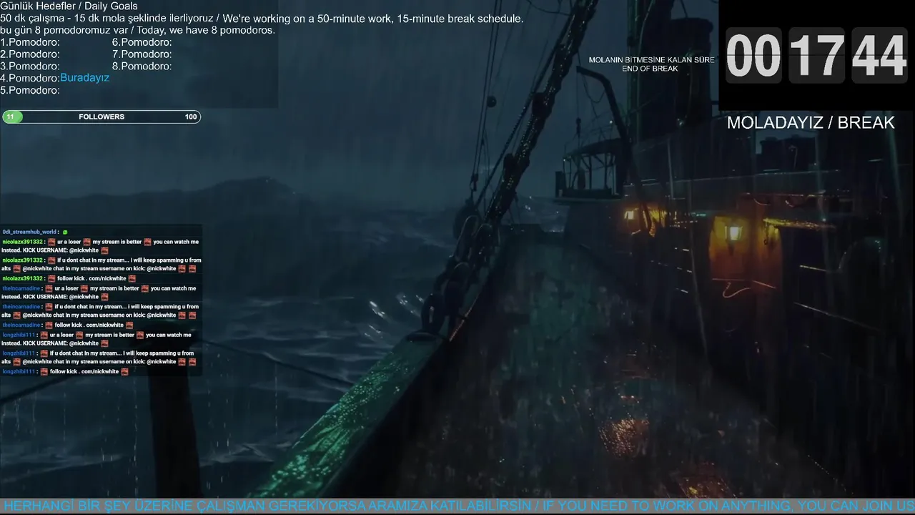Click the green emote after 0di_streamhub_world
This screenshot has height=515, width=915.
point(65,232)
